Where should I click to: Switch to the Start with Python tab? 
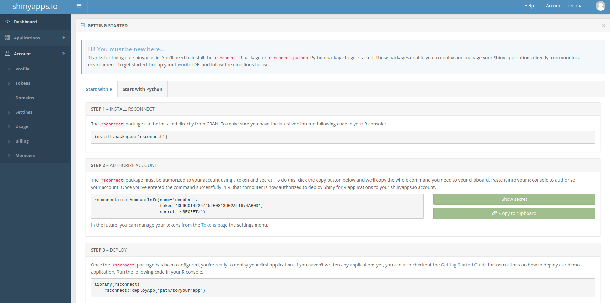click(x=142, y=89)
